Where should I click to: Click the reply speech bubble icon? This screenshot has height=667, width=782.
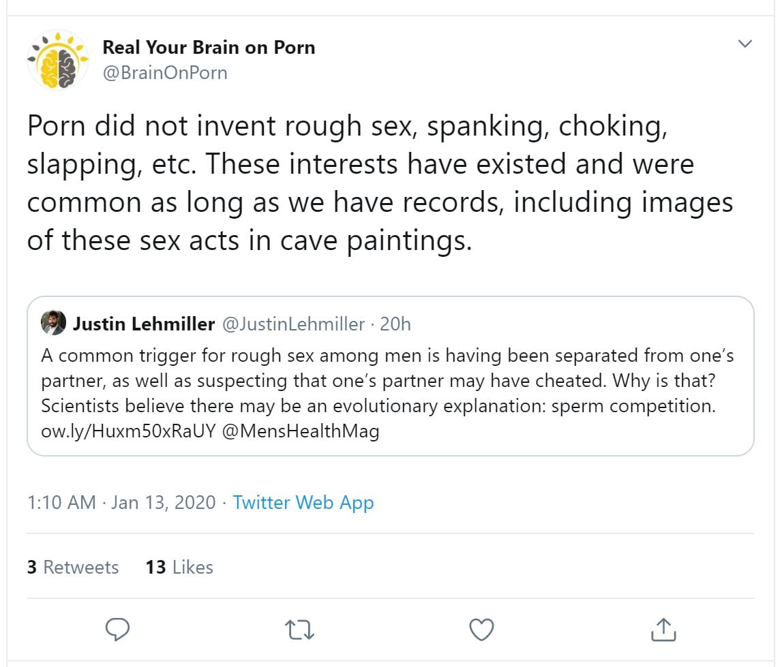pos(119,630)
